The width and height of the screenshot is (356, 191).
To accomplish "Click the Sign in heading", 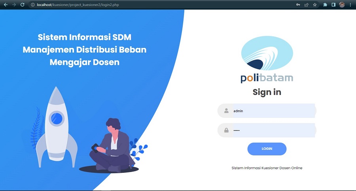I will (x=267, y=92).
